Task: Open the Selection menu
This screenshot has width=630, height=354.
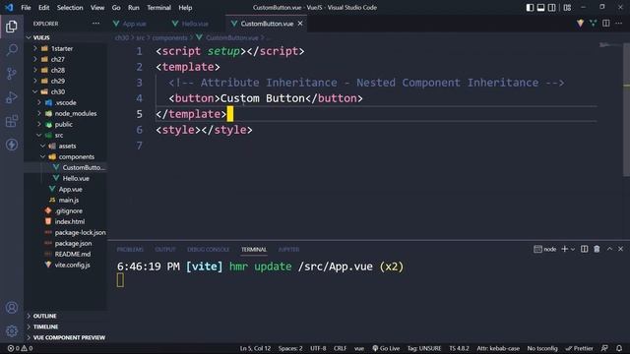Action: (x=70, y=8)
